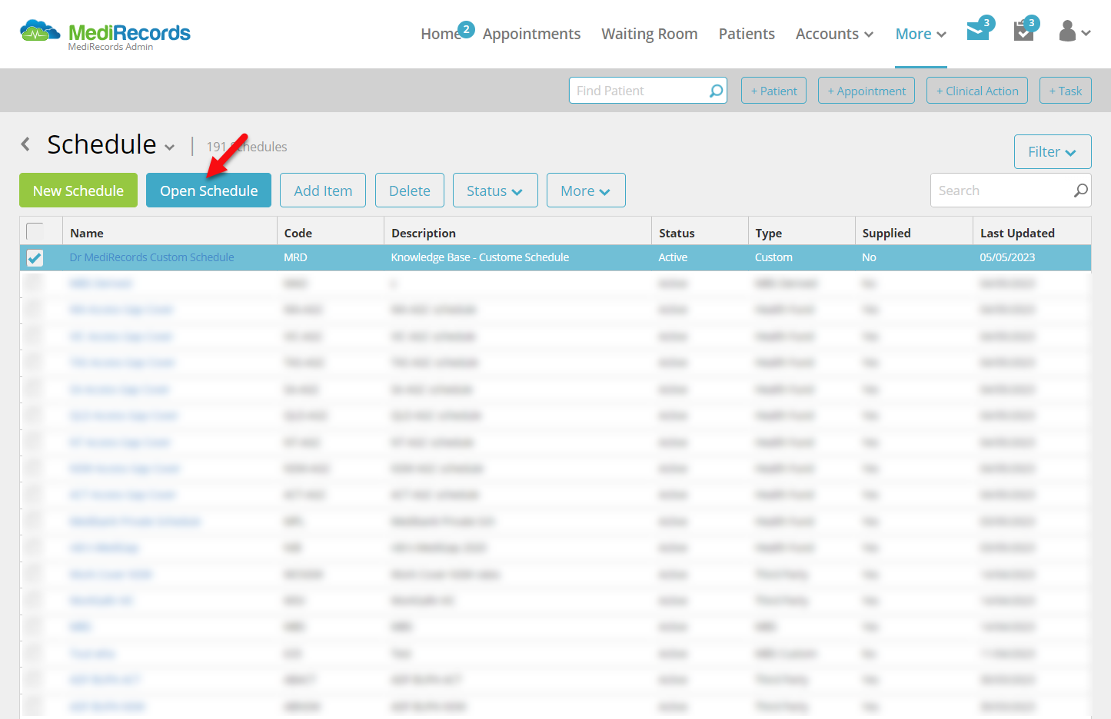Click the magnifier icon in the Search box

tap(1080, 191)
